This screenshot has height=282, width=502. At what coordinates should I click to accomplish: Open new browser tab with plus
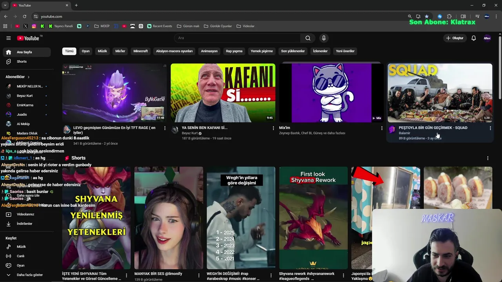76,5
